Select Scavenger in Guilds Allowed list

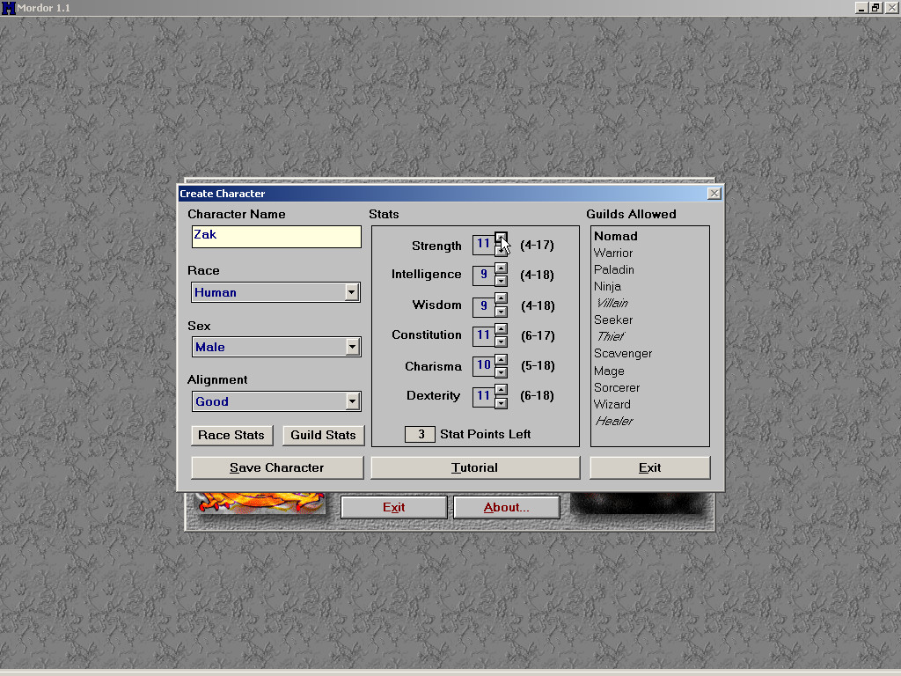(x=623, y=354)
